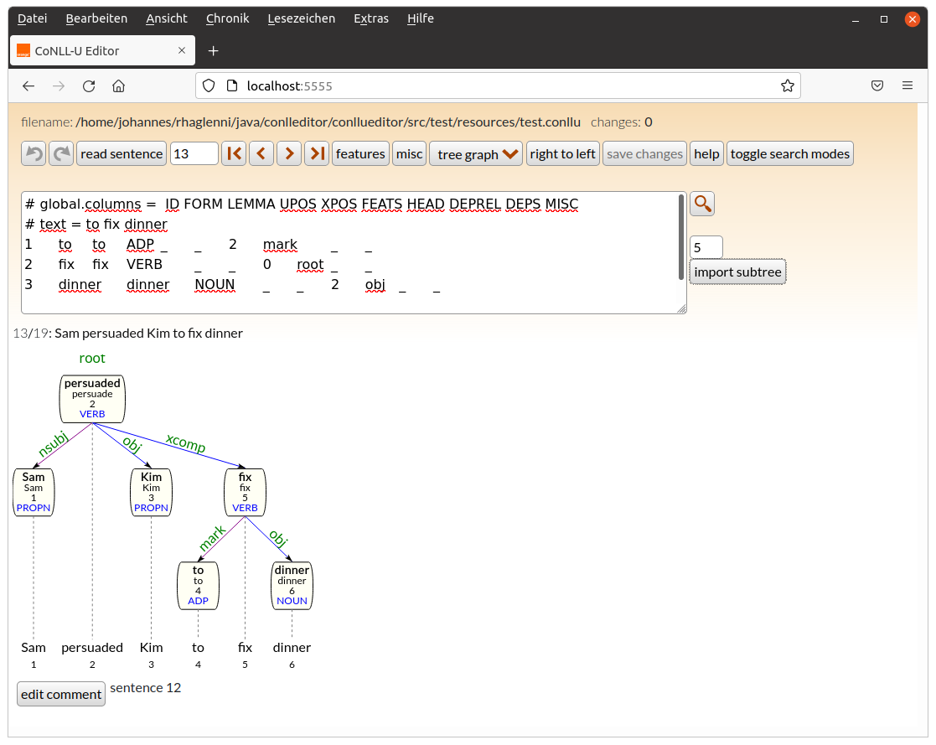Select the CoNLL-U Editor tab
936x745 pixels.
click(101, 51)
